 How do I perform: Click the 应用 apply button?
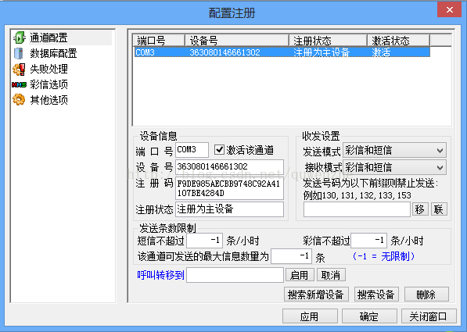(x=310, y=316)
